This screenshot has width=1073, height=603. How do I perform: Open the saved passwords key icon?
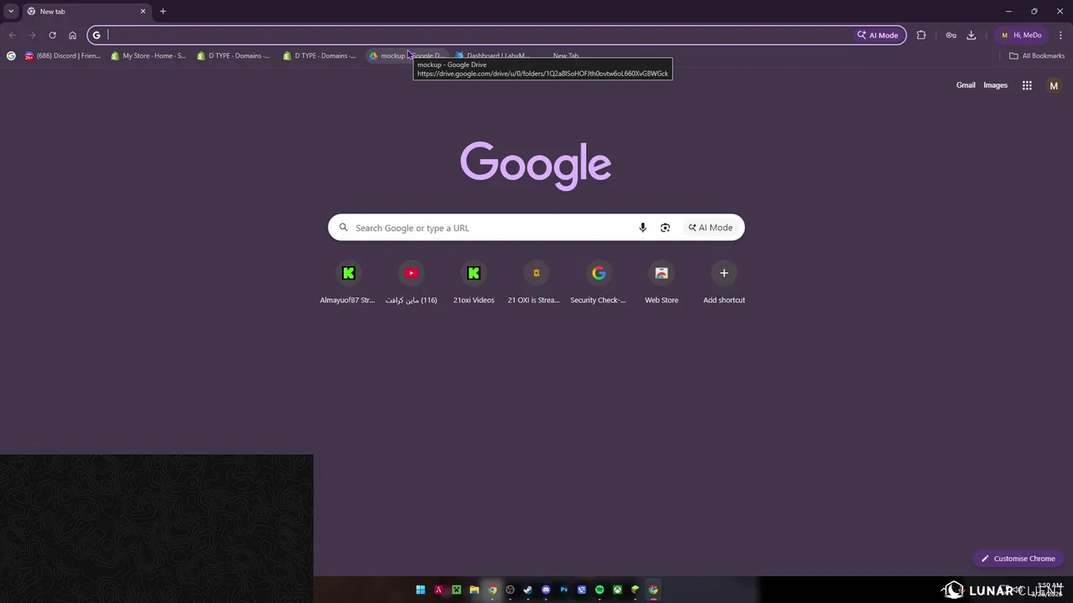pos(951,35)
